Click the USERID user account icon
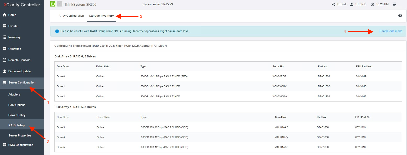Viewport: 407px width, 155px height. 352,4
